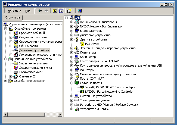Click the Intel(R) PRO/1000 GT adapter icon
The image size is (177, 125).
click(82, 87)
